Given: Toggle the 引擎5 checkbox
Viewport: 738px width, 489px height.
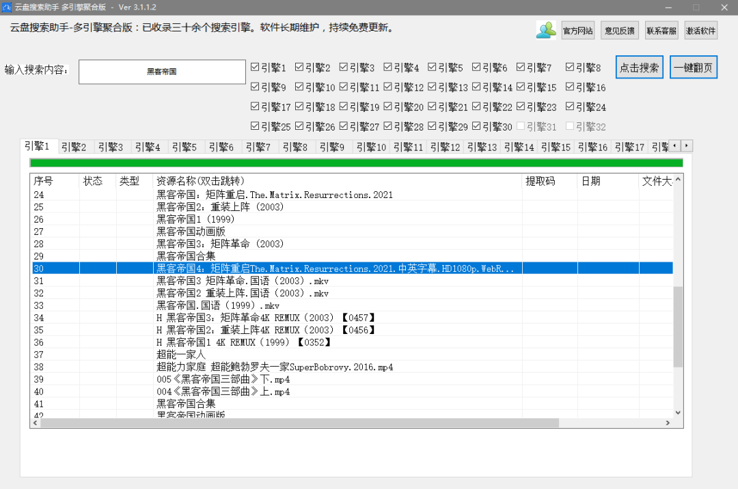Looking at the screenshot, I should tap(432, 67).
